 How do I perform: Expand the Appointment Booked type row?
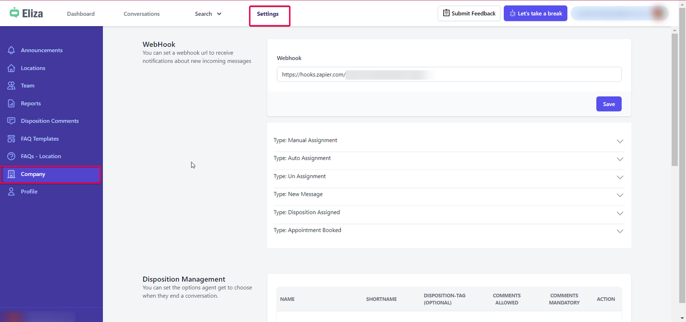pos(620,231)
